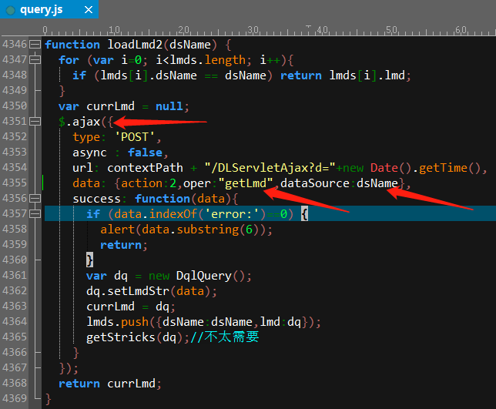Screen dimensions: 496x409
Task: Click 'push' on line 4364
Action: pyautogui.click(x=135, y=322)
